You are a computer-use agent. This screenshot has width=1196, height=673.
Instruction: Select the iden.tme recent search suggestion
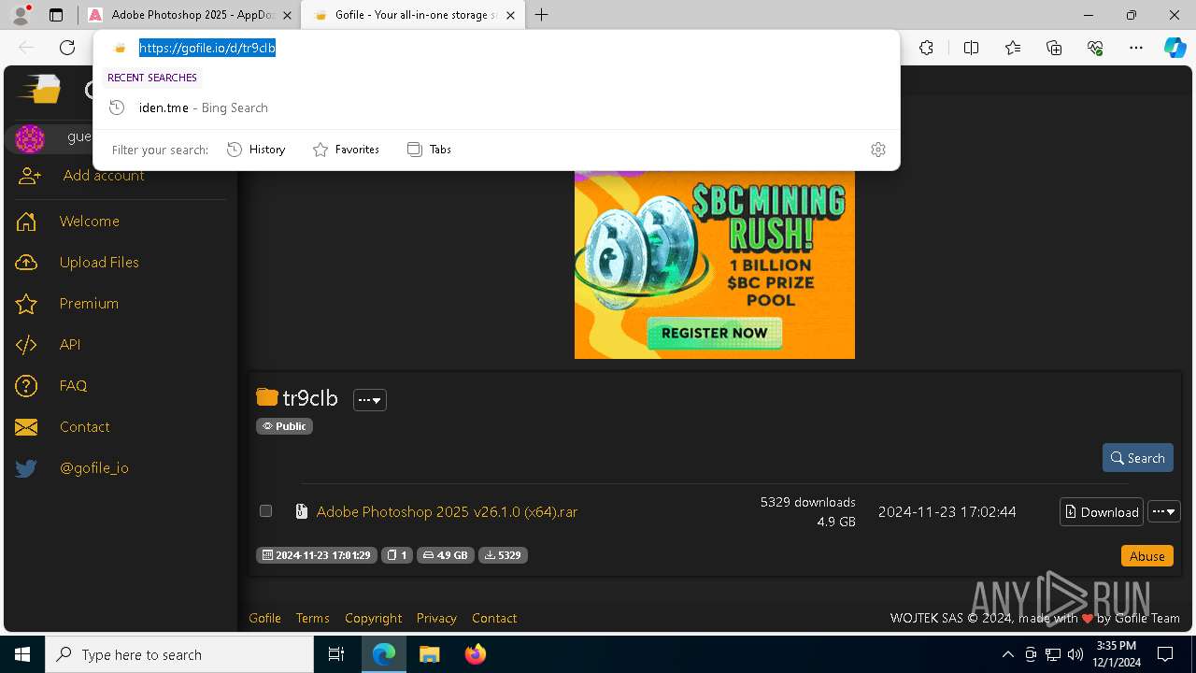[495, 107]
